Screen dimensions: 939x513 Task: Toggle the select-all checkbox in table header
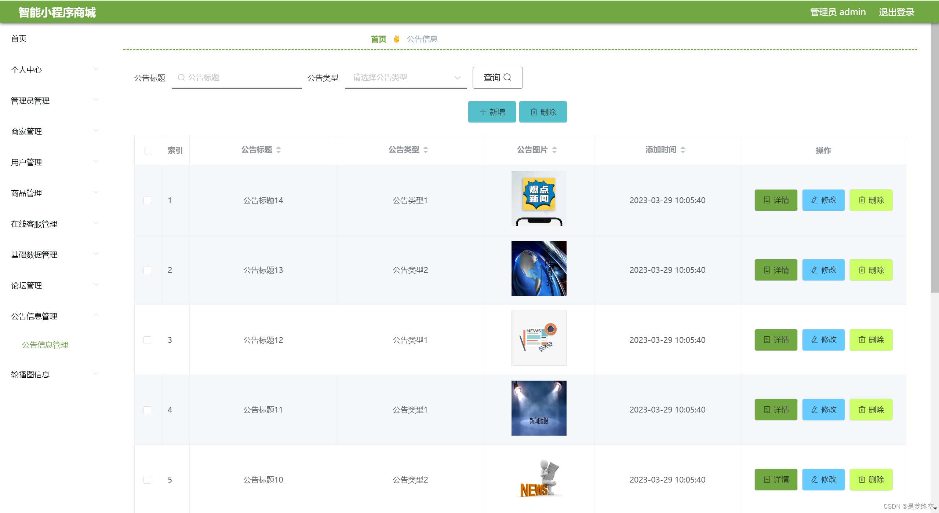pyautogui.click(x=148, y=150)
